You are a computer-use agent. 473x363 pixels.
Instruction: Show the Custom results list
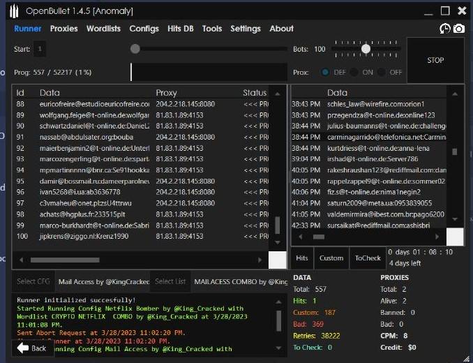pyautogui.click(x=331, y=258)
